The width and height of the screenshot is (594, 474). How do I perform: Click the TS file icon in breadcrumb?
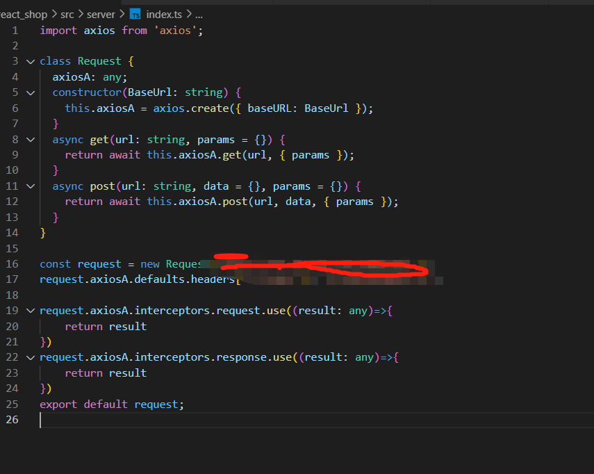tap(135, 15)
